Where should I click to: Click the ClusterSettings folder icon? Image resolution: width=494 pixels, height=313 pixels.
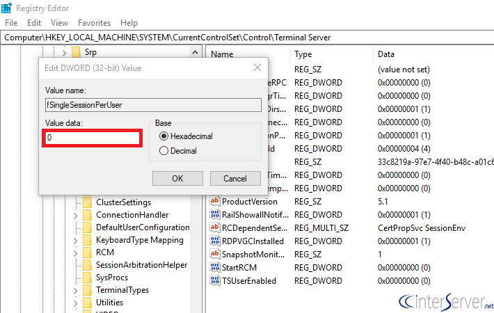pos(87,202)
